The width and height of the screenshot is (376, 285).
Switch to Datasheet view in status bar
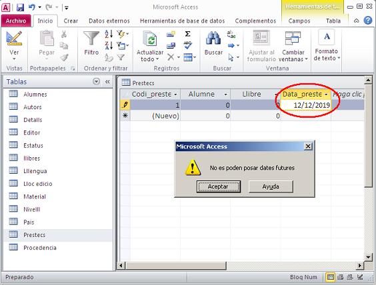tap(331, 277)
